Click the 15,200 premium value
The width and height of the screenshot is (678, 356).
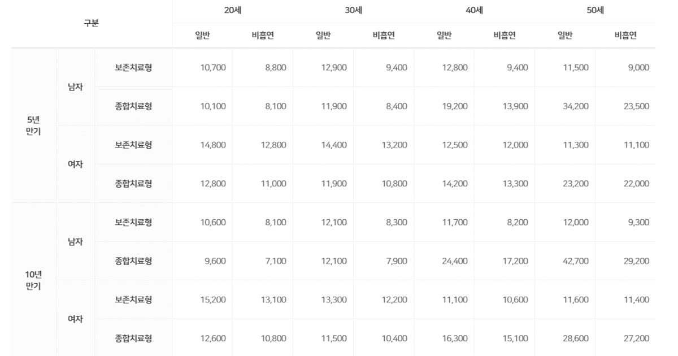point(213,299)
